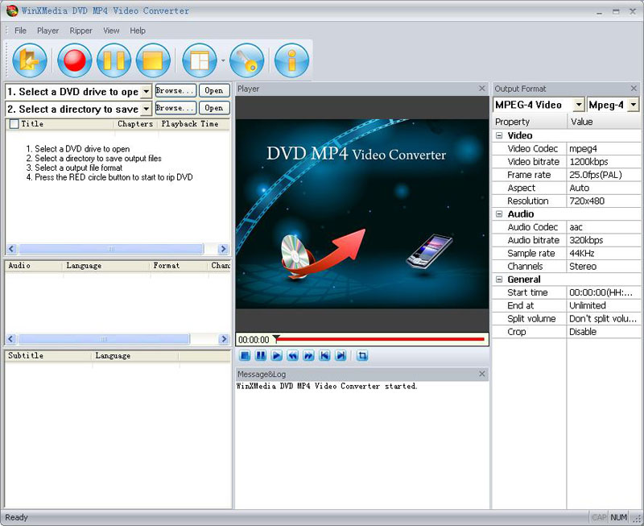644x526 pixels.
Task: Select the Crop value 'Disable'
Action: point(604,332)
